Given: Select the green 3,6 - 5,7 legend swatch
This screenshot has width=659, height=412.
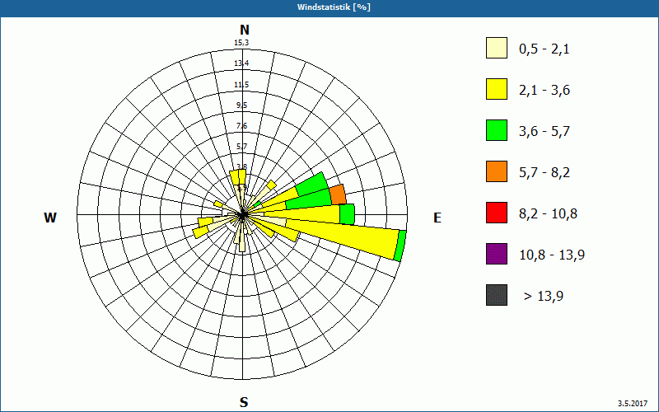Looking at the screenshot, I should 497,130.
